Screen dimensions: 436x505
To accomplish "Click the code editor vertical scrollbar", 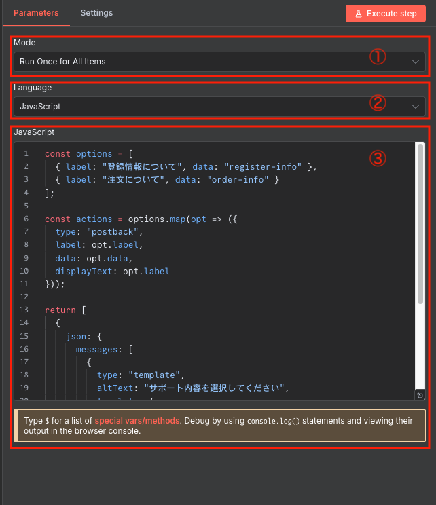I will click(420, 224).
